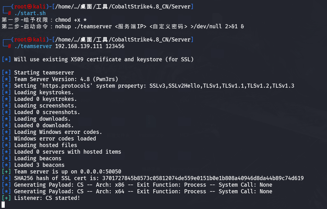Click the password 123456 in teamserver command
The image size is (327, 209).
coord(115,46)
